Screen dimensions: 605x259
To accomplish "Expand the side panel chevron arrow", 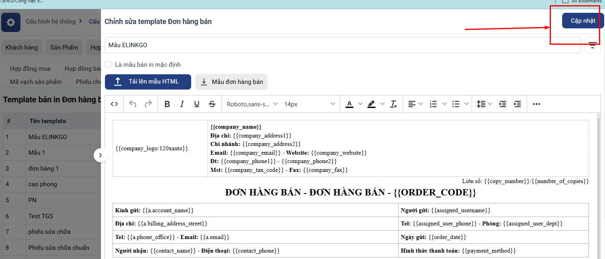I will coord(101,155).
